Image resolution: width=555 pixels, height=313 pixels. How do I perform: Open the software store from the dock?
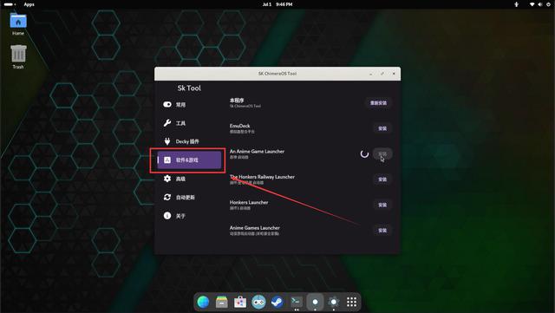tap(240, 302)
